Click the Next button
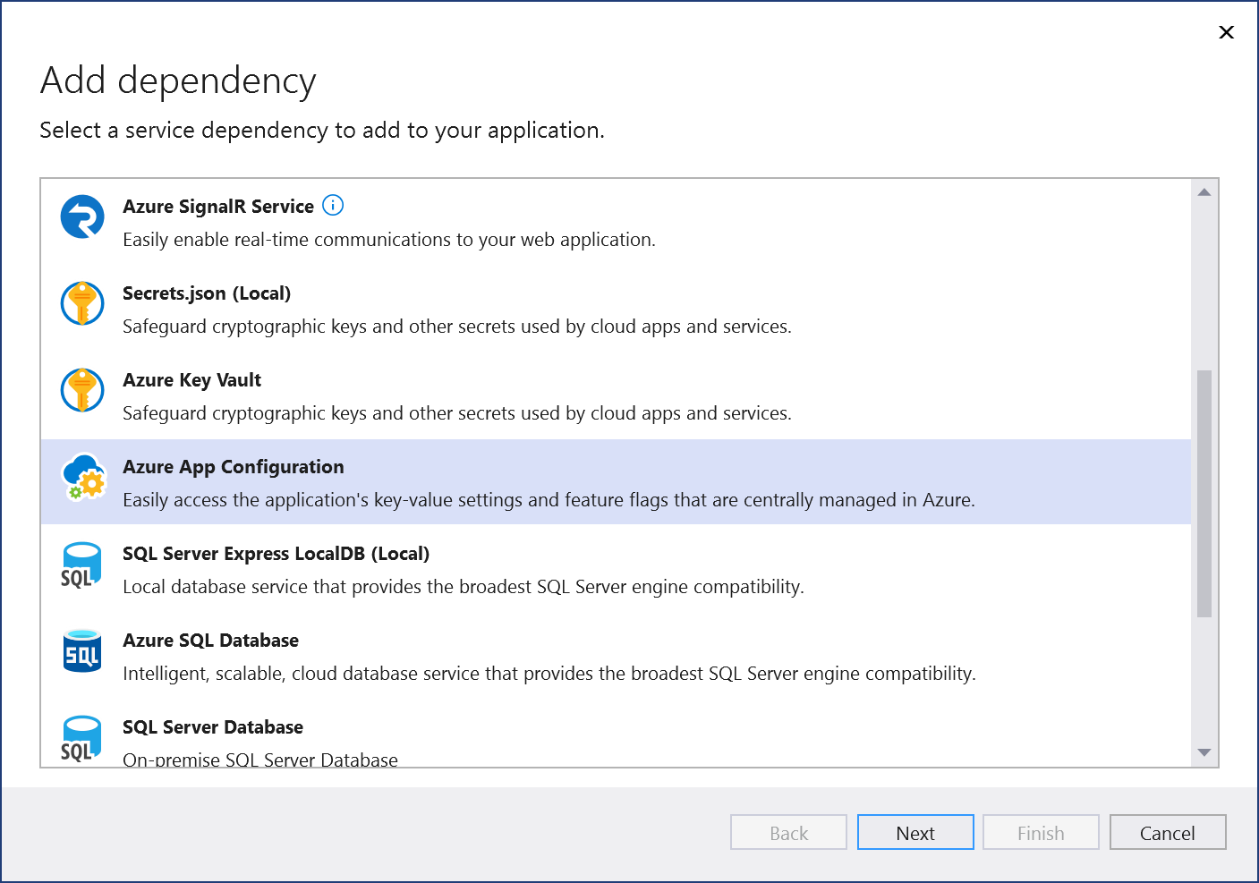This screenshot has height=883, width=1259. 915,832
